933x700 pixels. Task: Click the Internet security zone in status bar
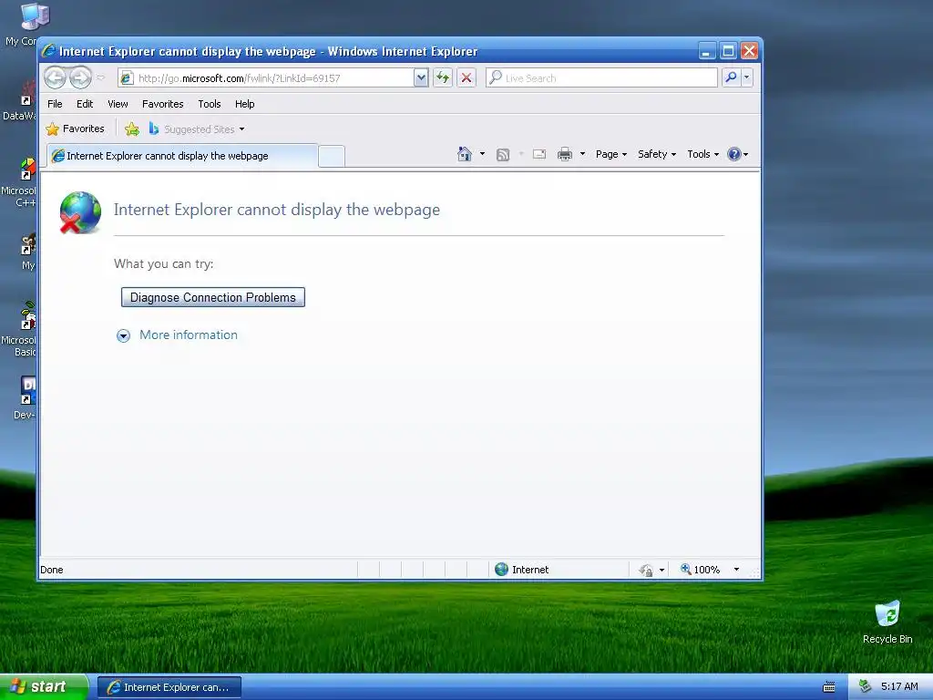point(522,570)
